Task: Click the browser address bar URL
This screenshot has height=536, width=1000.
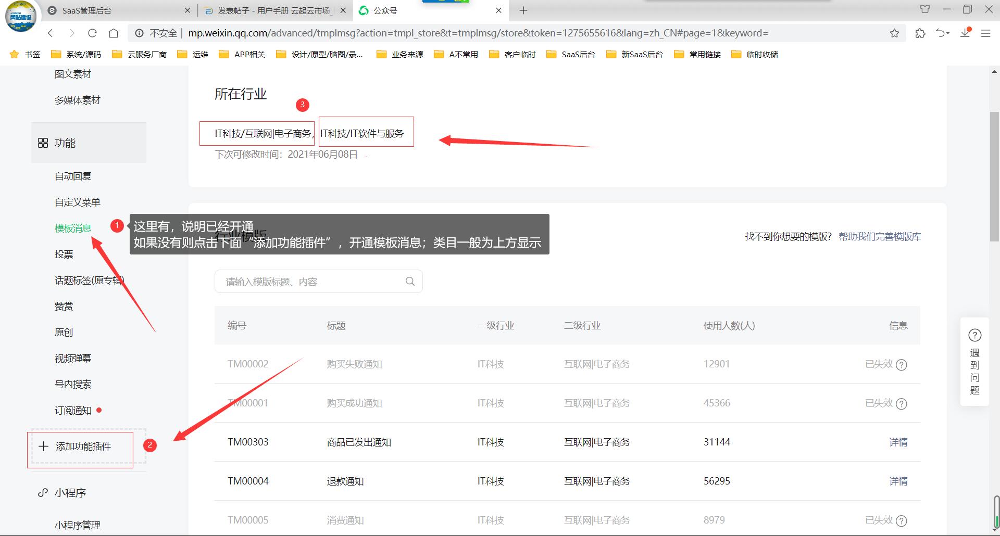Action: coord(478,33)
